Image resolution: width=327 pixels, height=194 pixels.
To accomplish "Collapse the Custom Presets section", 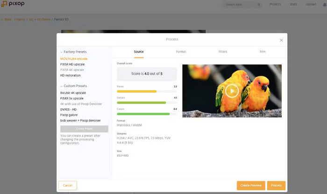I will point(61,86).
